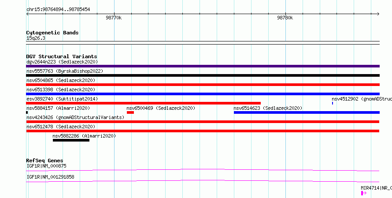The height and width of the screenshot is (198, 392).
Task: Open the nsv6500469 (Sedlazeck2020) label
Action: (161, 108)
